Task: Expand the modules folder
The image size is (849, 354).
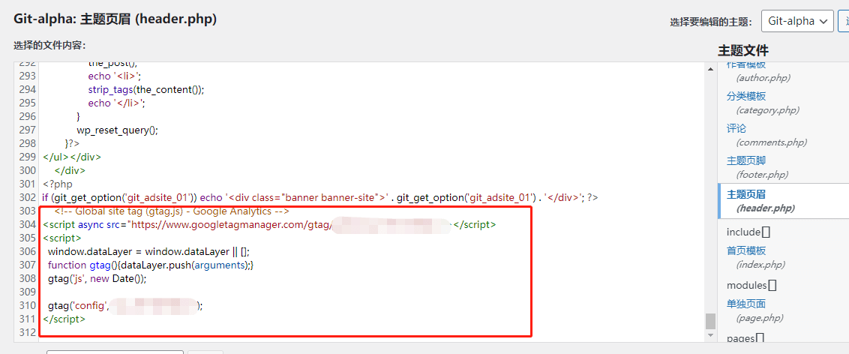Action: [x=751, y=285]
